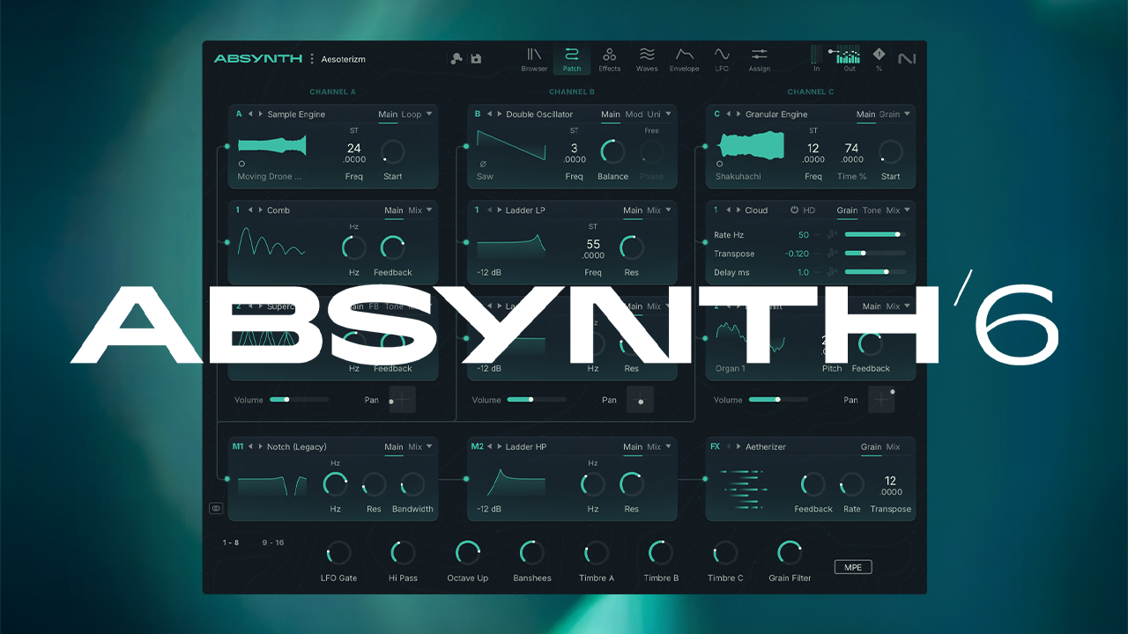Toggle power on the Cloud module
This screenshot has height=634, width=1128.
click(795, 210)
